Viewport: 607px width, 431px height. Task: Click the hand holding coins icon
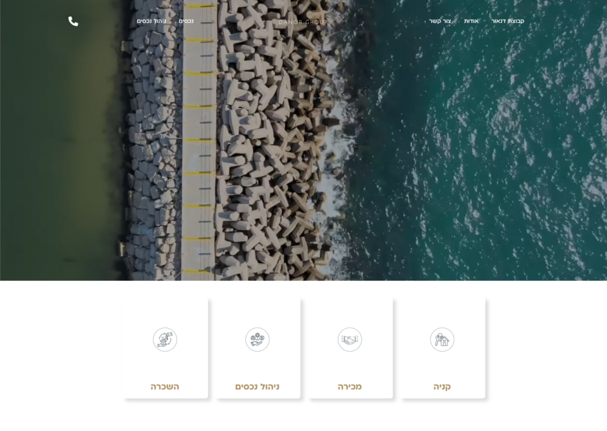(x=257, y=339)
